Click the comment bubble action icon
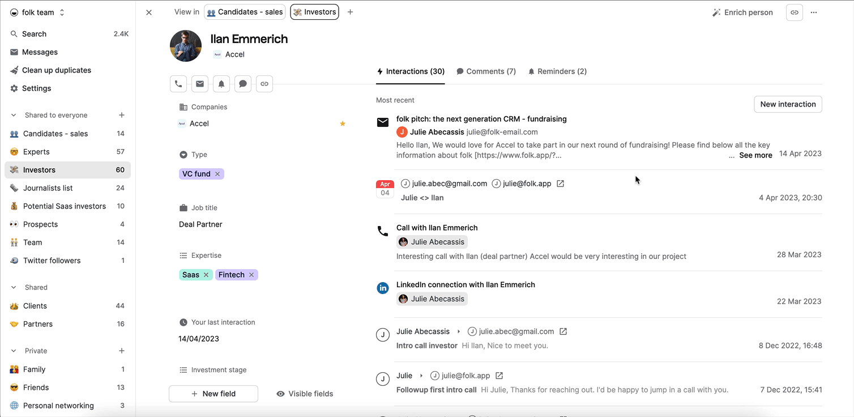 [x=243, y=84]
